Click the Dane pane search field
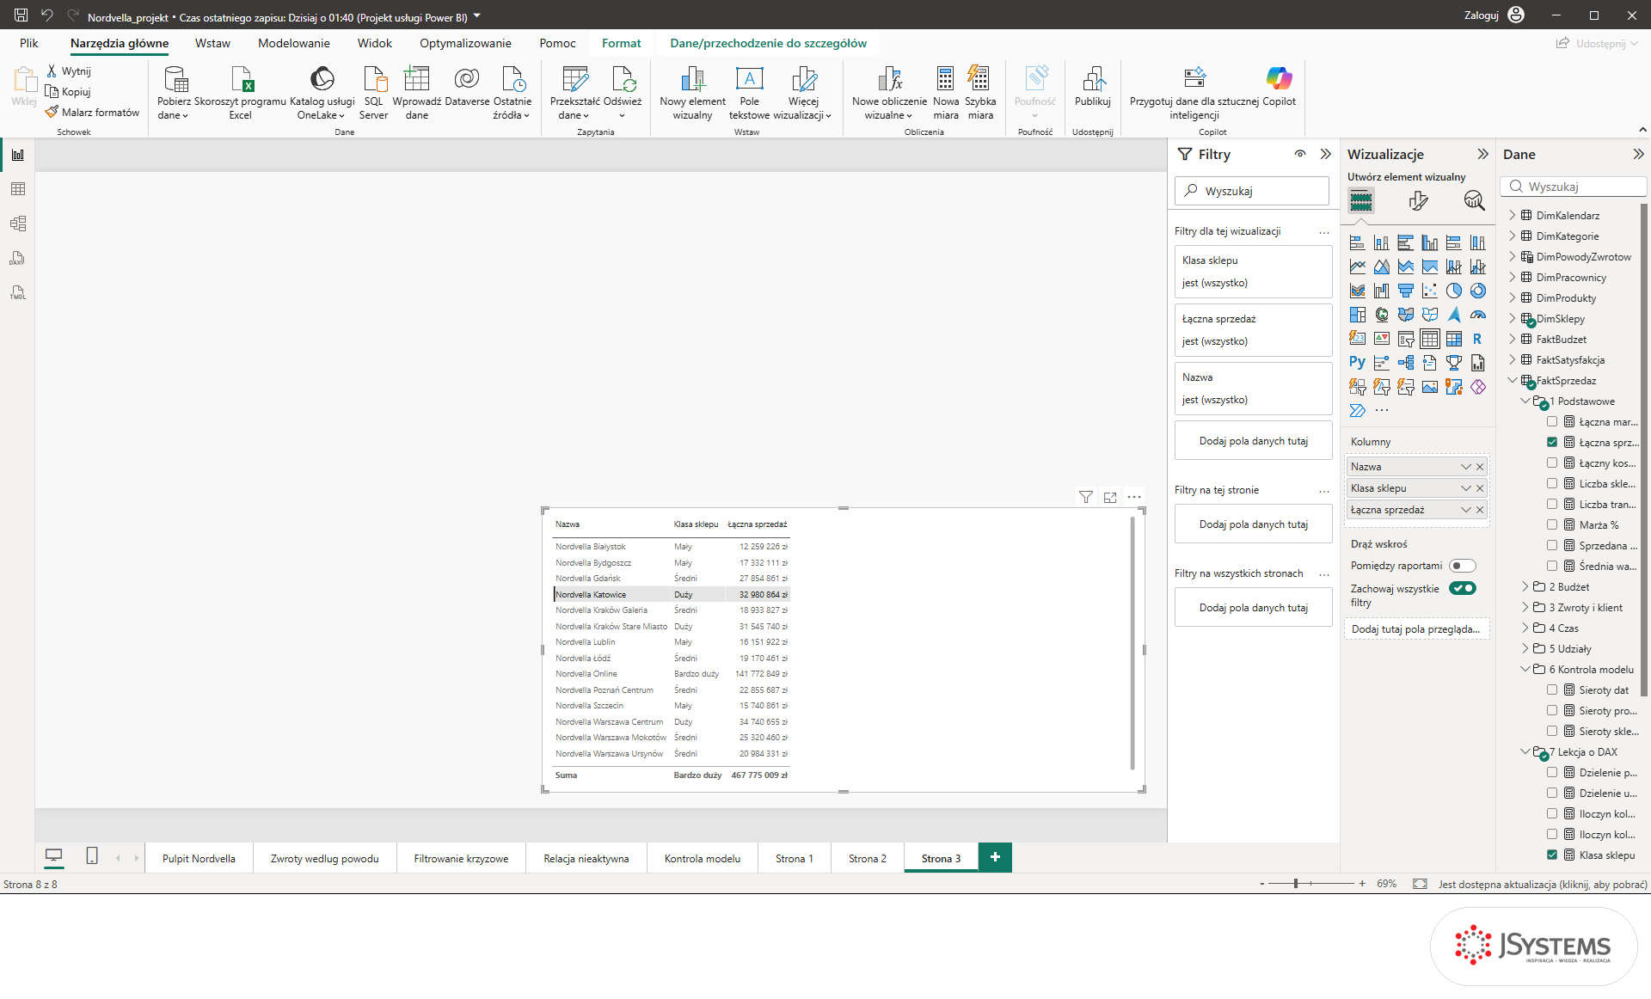 tap(1574, 187)
